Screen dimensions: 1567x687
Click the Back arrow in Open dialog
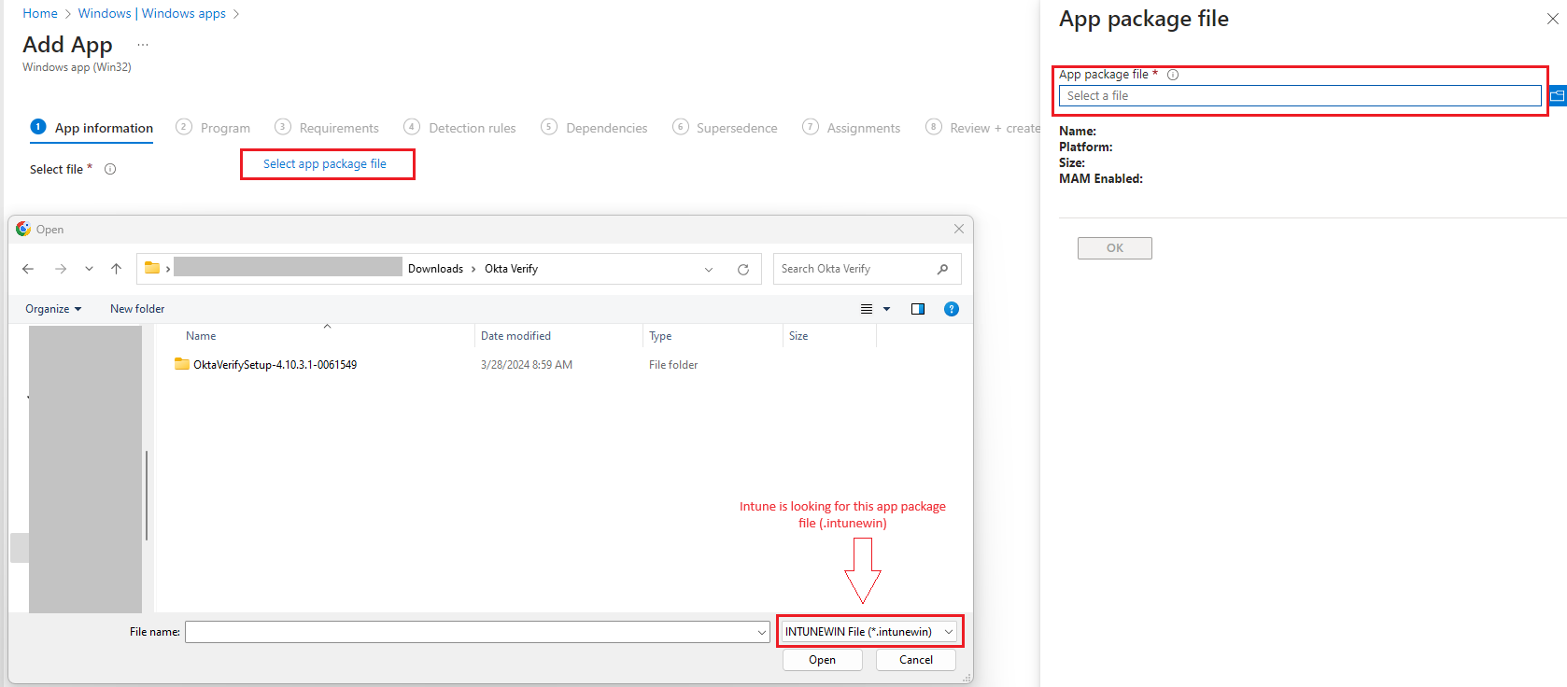click(x=28, y=269)
